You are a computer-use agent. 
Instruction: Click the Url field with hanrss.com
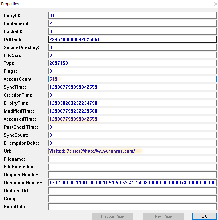pos(132,151)
